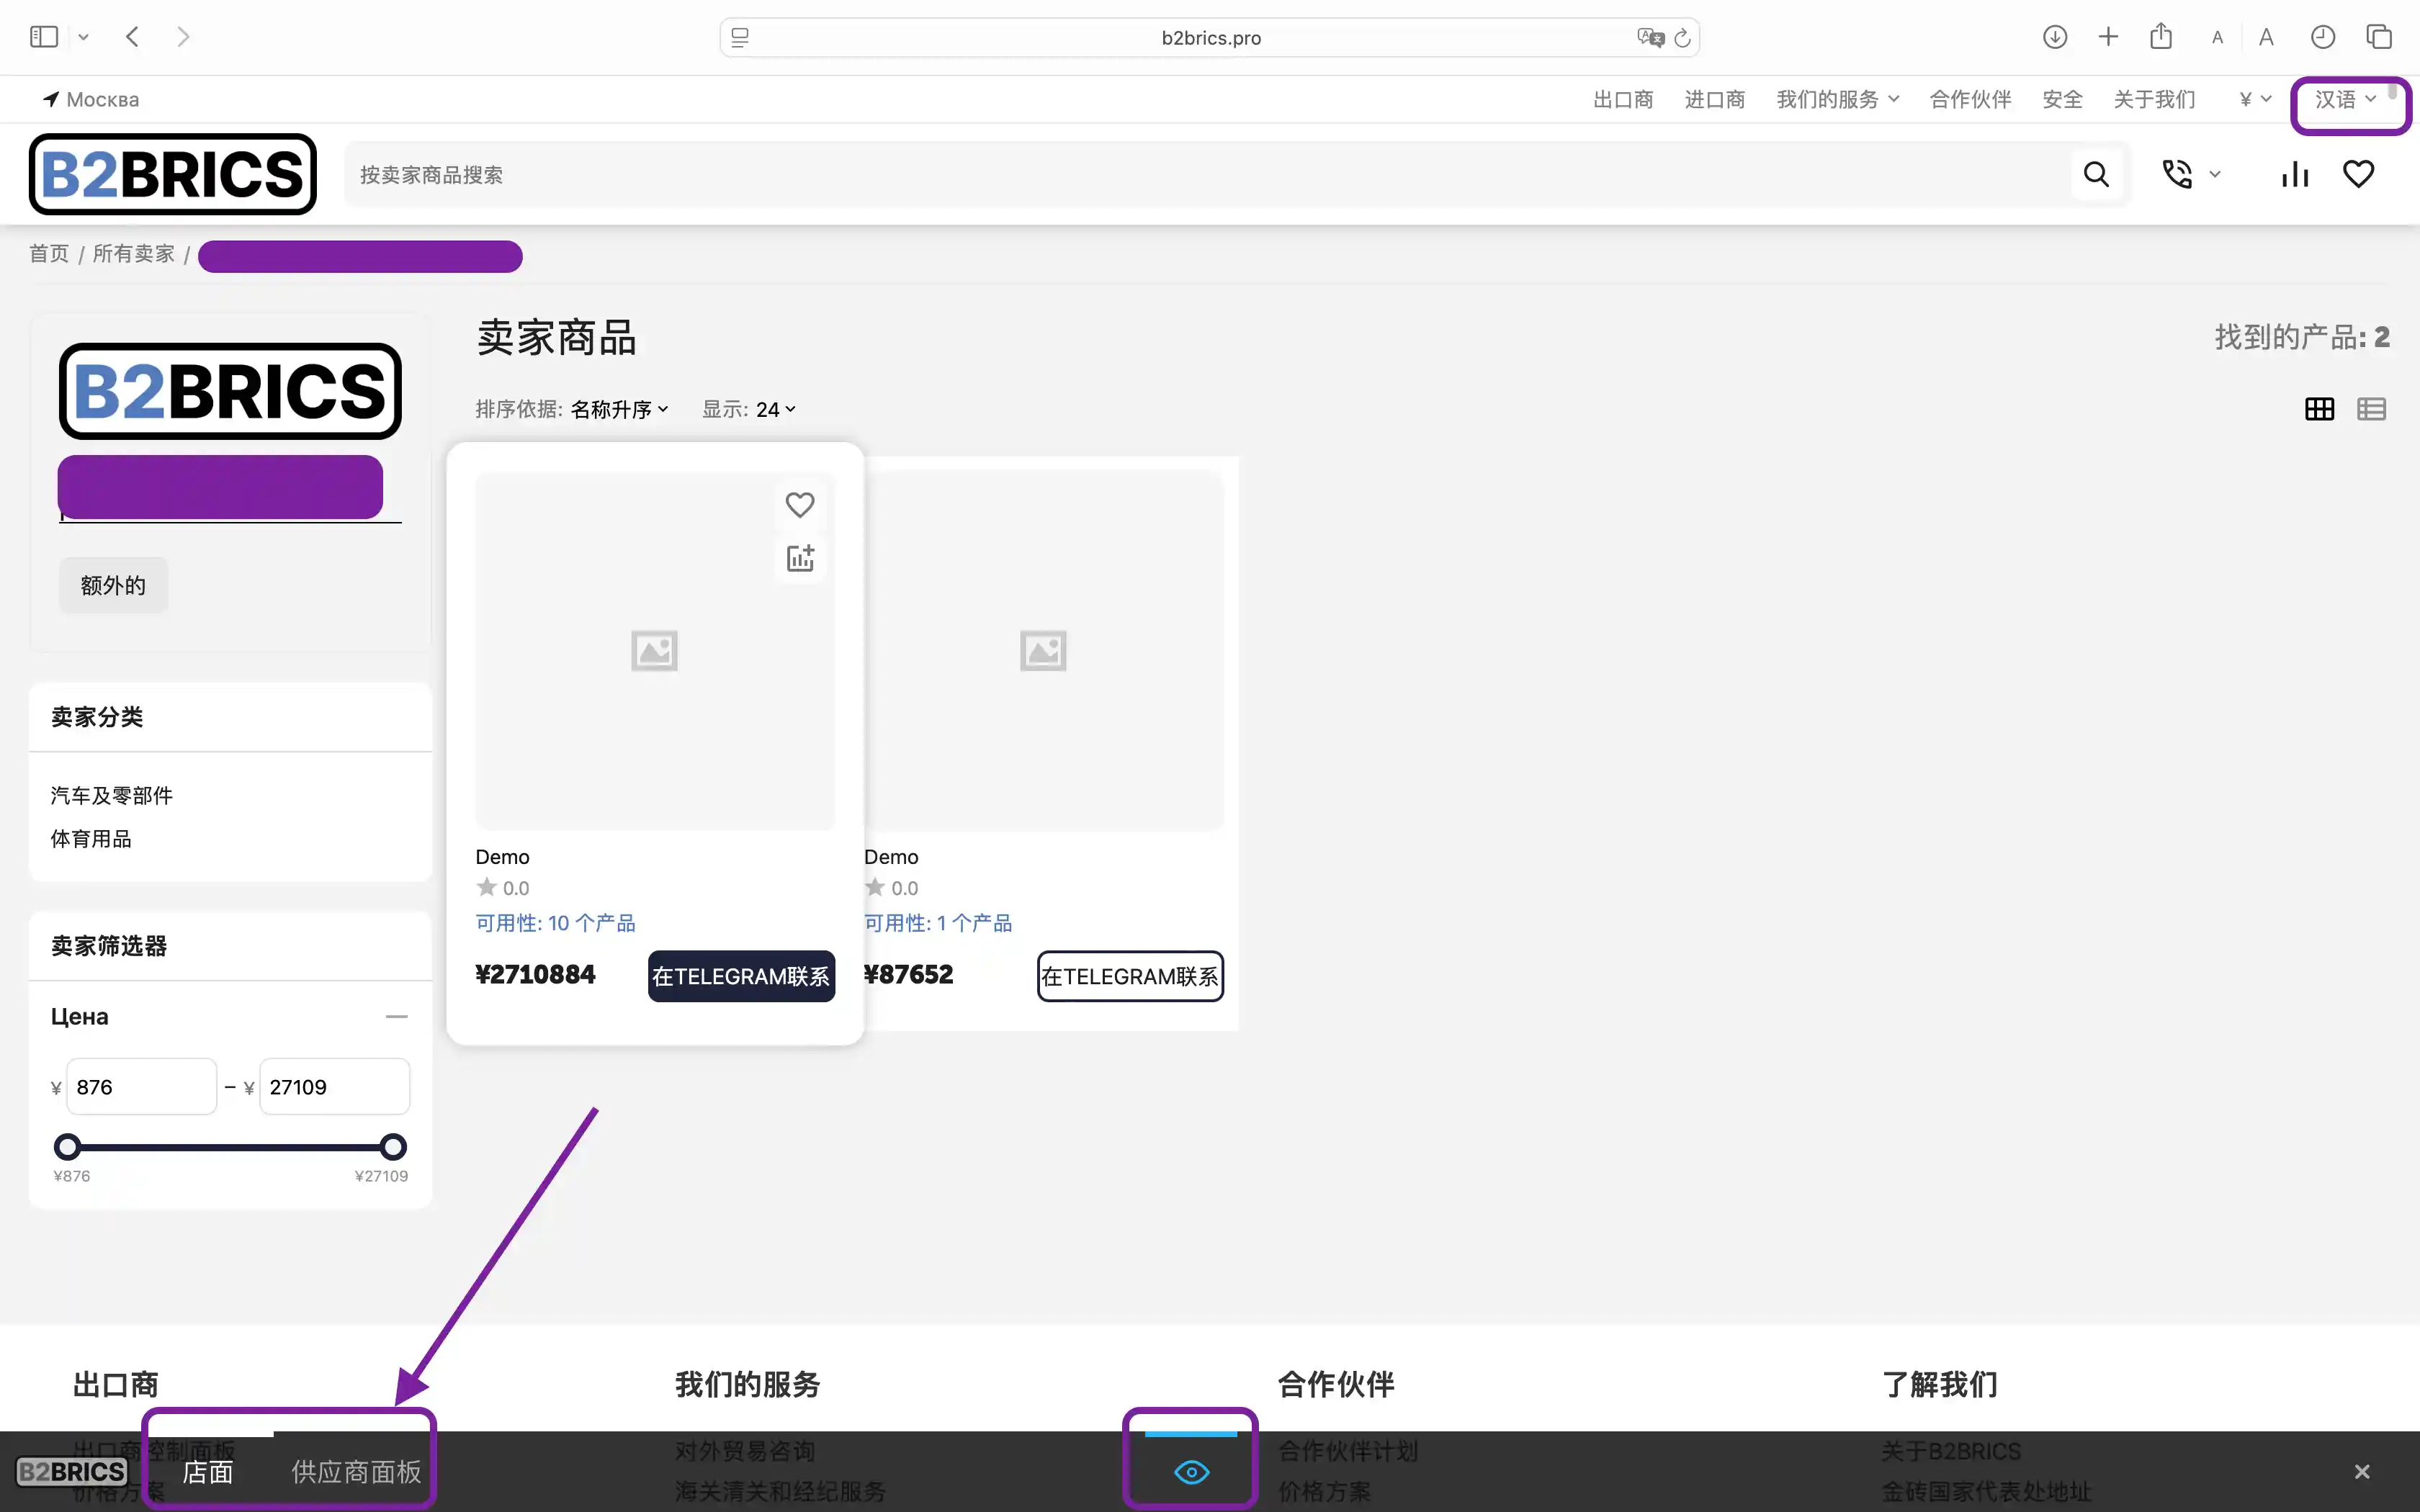Click 可用性: 10 个产品 text
The width and height of the screenshot is (2420, 1512).
(x=555, y=923)
